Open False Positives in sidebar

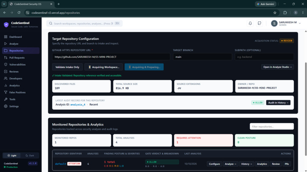tap(21, 92)
